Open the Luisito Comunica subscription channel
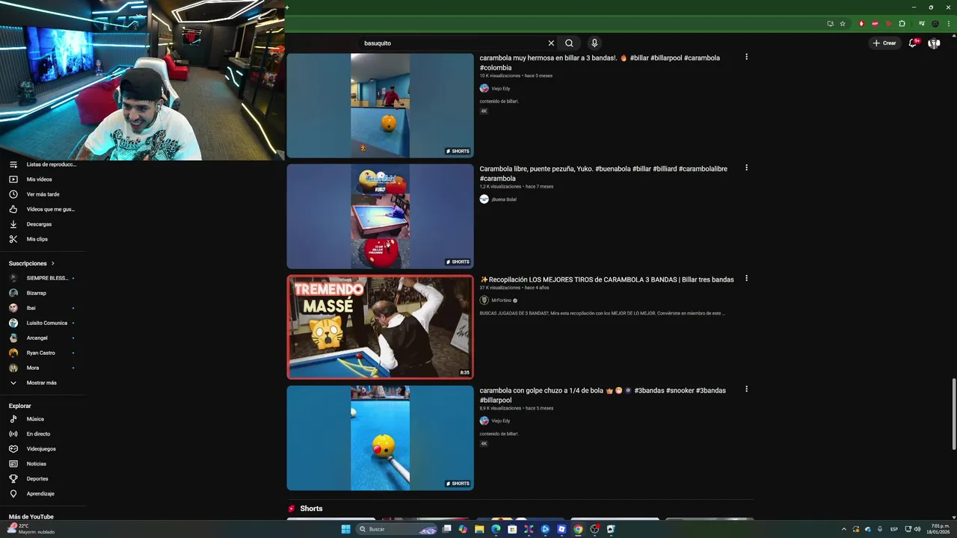This screenshot has height=538, width=957. [43, 323]
